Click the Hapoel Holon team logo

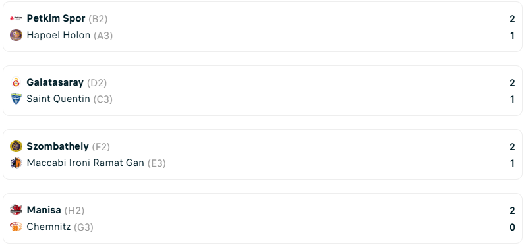pos(16,35)
